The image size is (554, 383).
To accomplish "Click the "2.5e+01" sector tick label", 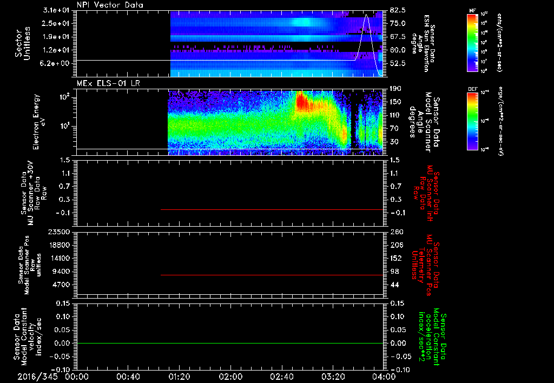I will 56,23.
